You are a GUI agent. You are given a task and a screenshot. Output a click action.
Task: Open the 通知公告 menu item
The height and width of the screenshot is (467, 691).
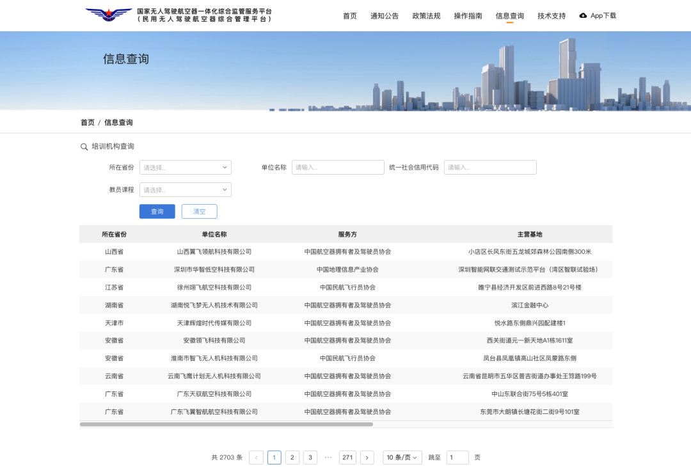[384, 16]
